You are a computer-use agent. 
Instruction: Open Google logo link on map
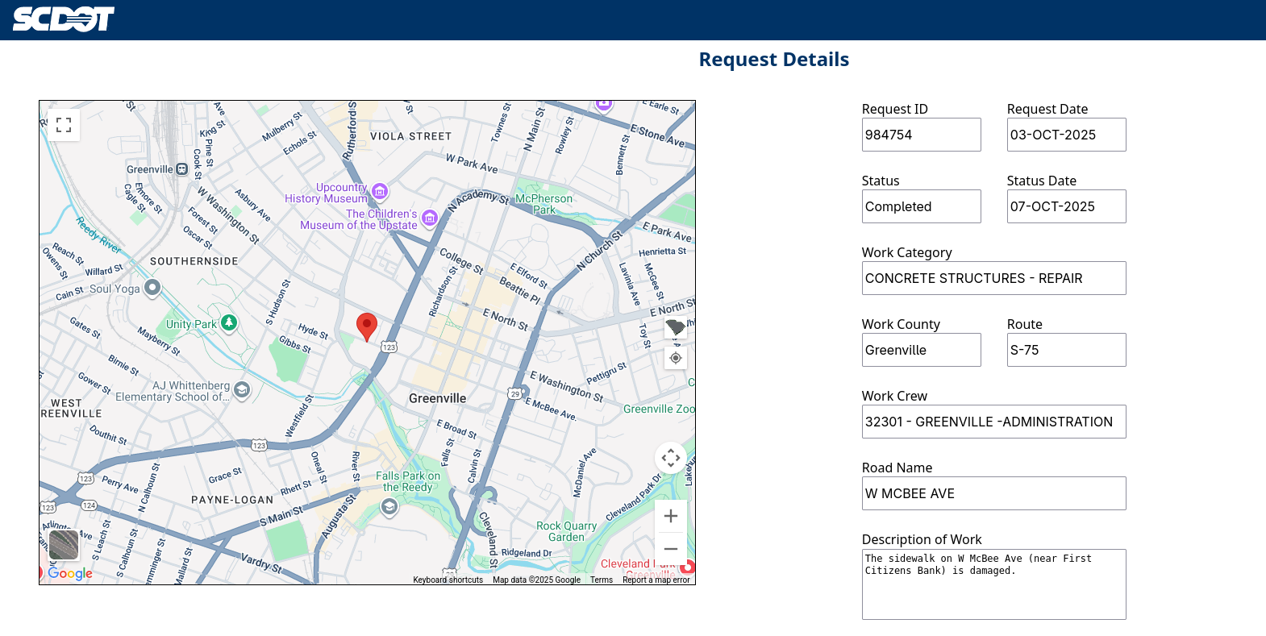(70, 573)
